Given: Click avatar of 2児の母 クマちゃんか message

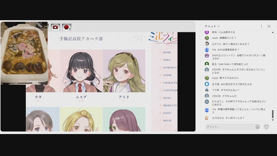Looking at the screenshot, I should pyautogui.click(x=207, y=96).
